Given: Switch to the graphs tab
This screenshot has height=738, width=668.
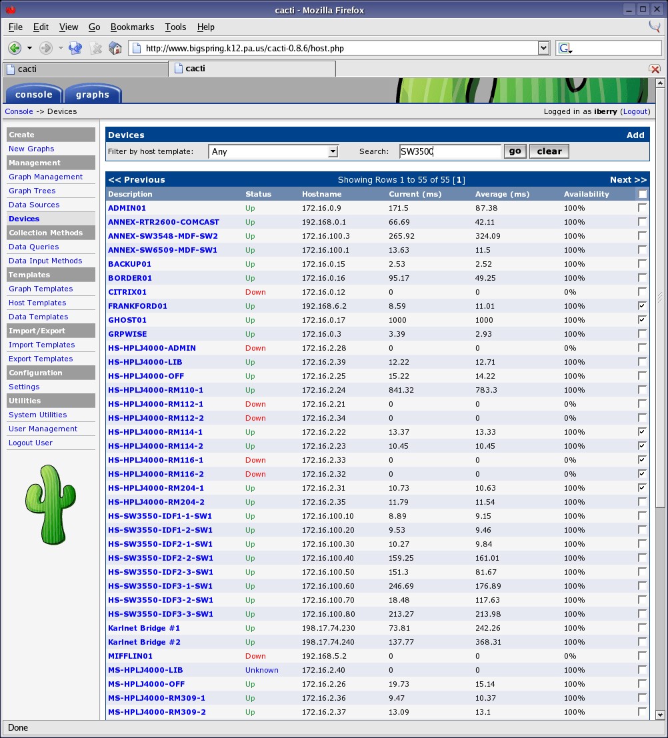Looking at the screenshot, I should [92, 95].
